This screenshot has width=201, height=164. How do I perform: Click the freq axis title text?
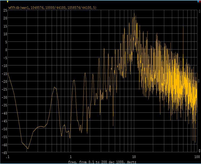click(102, 162)
